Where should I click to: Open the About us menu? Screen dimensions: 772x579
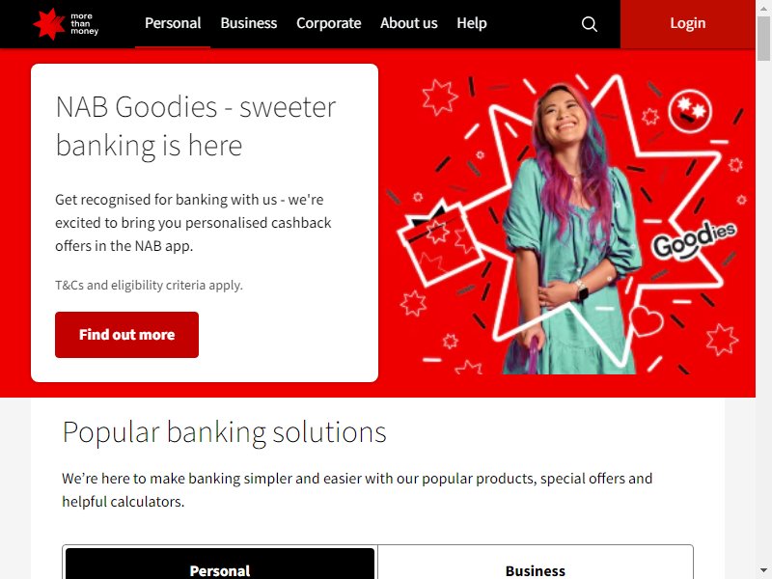[x=408, y=23]
